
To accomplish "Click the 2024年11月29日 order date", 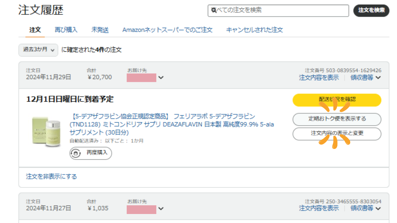I will coord(49,77).
